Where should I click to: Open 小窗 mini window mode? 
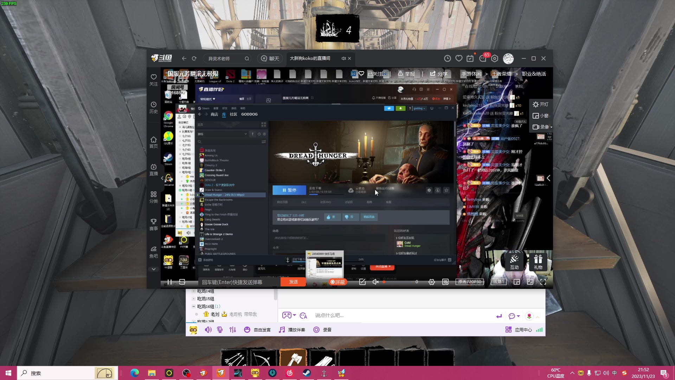pos(540,116)
